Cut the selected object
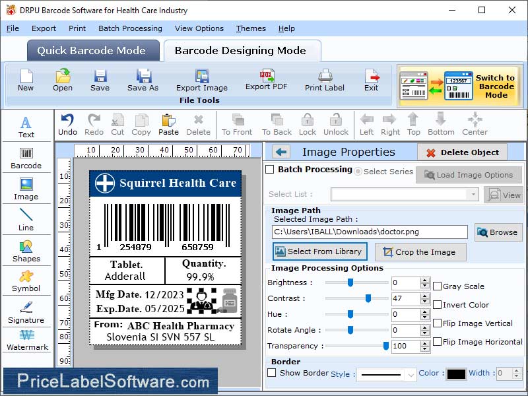The image size is (528, 396). [x=117, y=125]
